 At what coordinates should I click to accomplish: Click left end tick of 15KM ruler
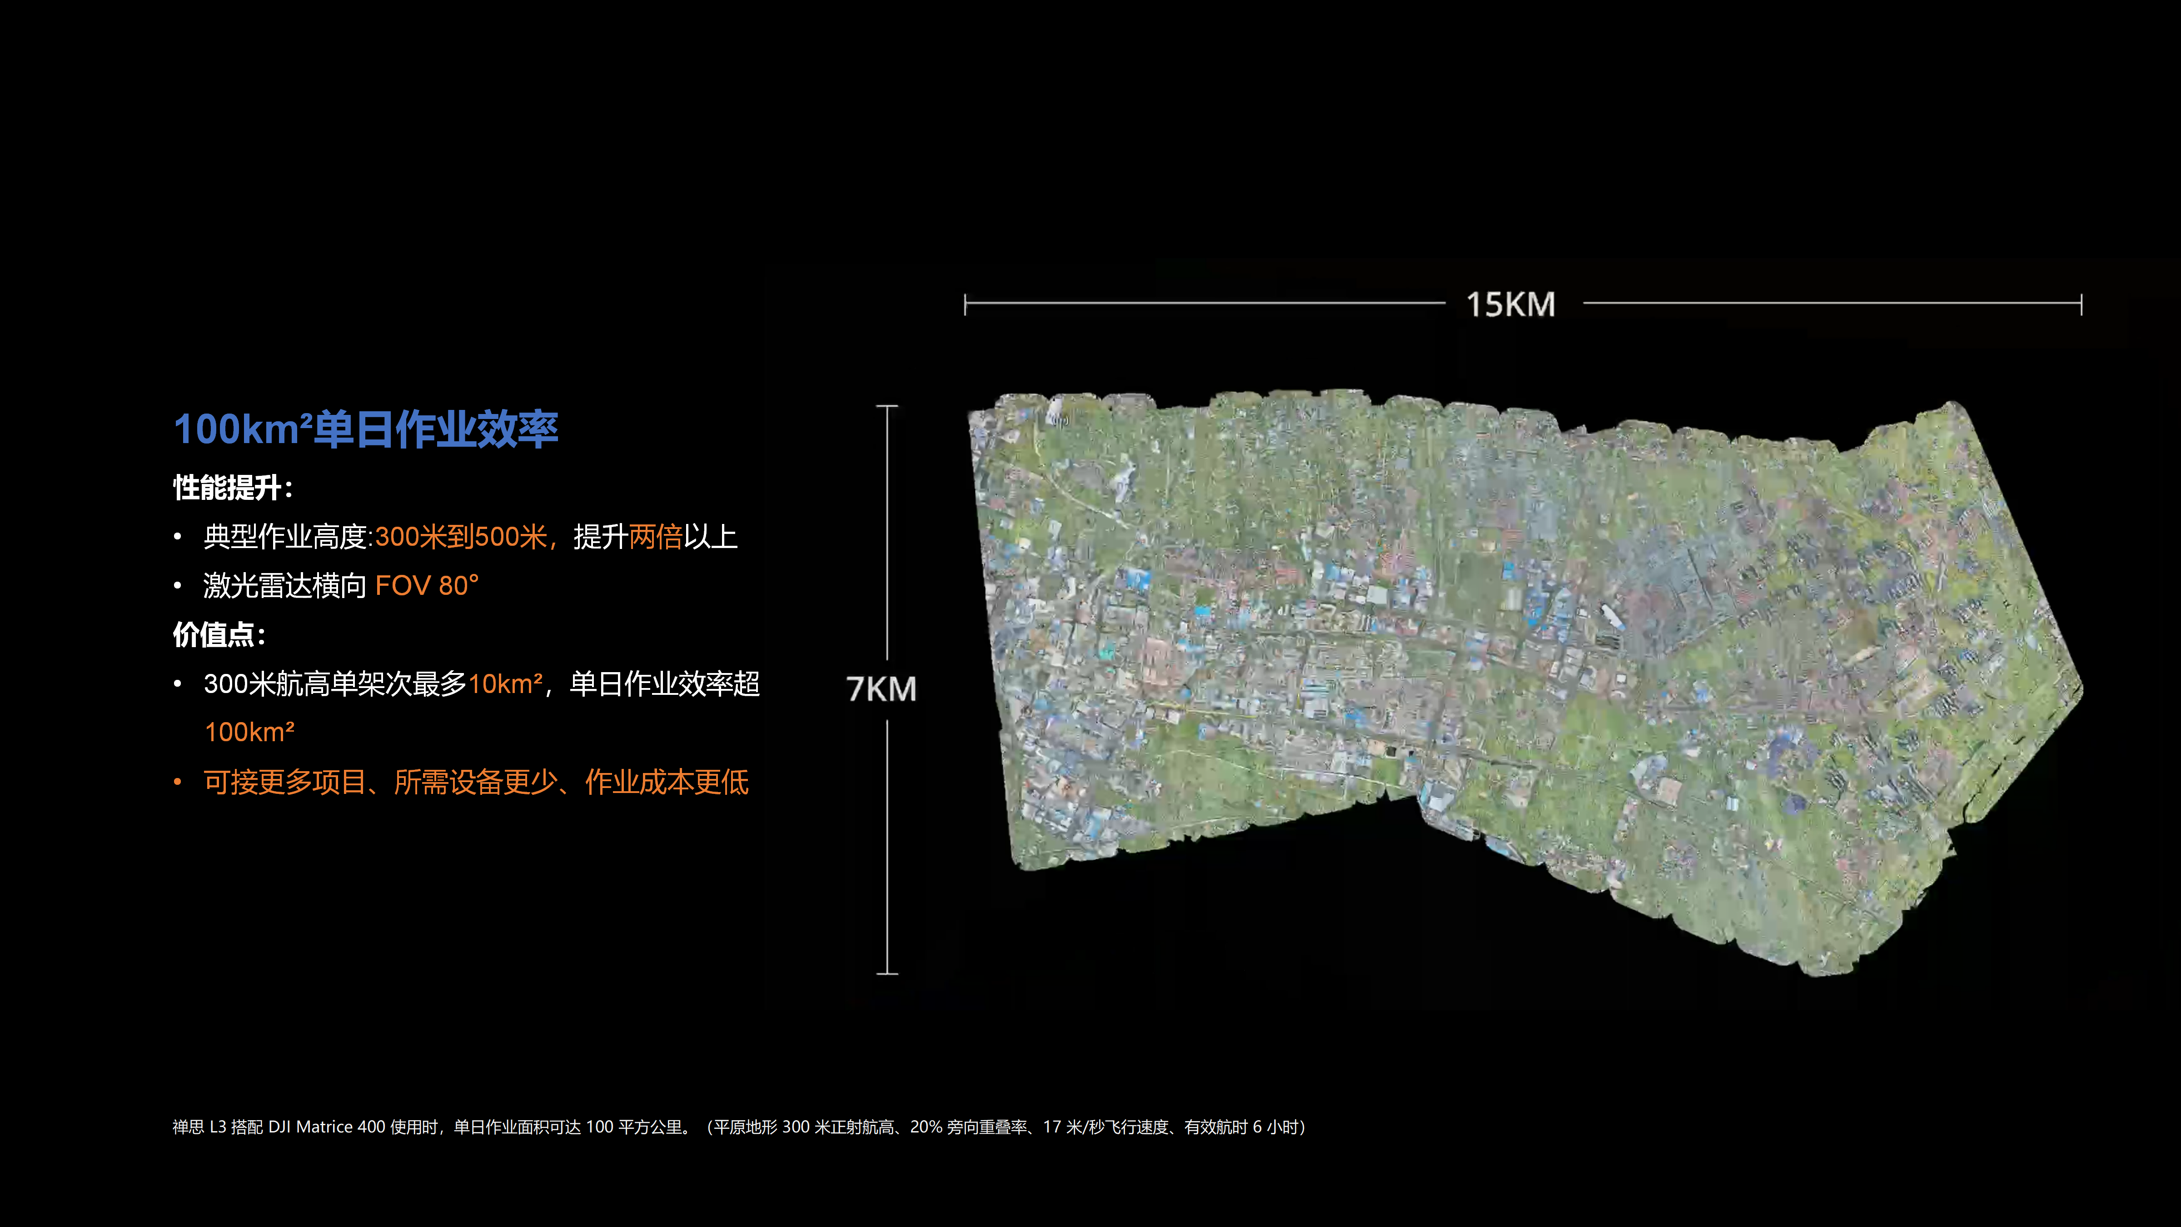click(965, 304)
